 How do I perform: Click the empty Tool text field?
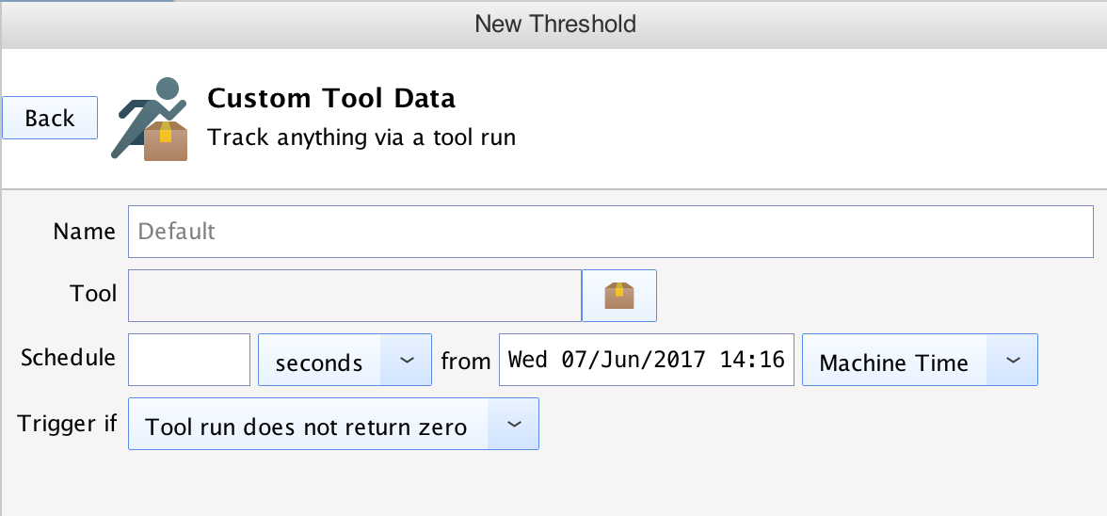[355, 296]
